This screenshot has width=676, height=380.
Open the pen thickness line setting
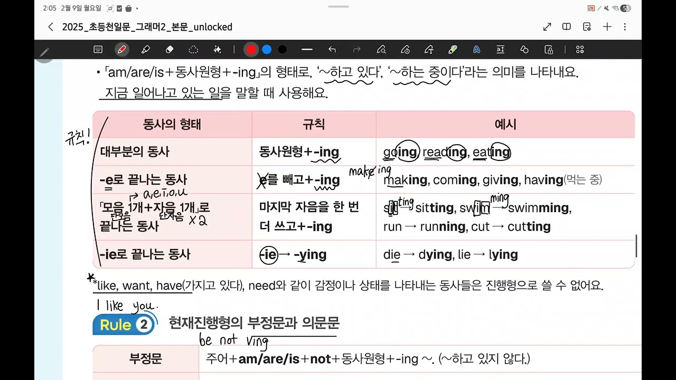tap(307, 50)
